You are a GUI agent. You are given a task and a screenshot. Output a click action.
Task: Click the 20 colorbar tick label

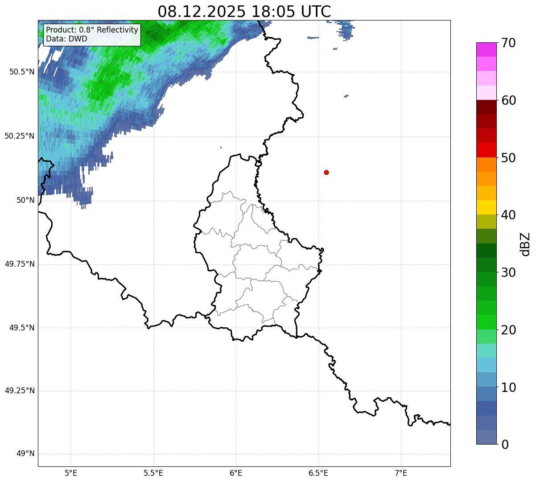pyautogui.click(x=508, y=330)
